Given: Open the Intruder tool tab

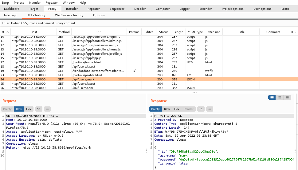Looking at the screenshot, I should click(x=72, y=9).
